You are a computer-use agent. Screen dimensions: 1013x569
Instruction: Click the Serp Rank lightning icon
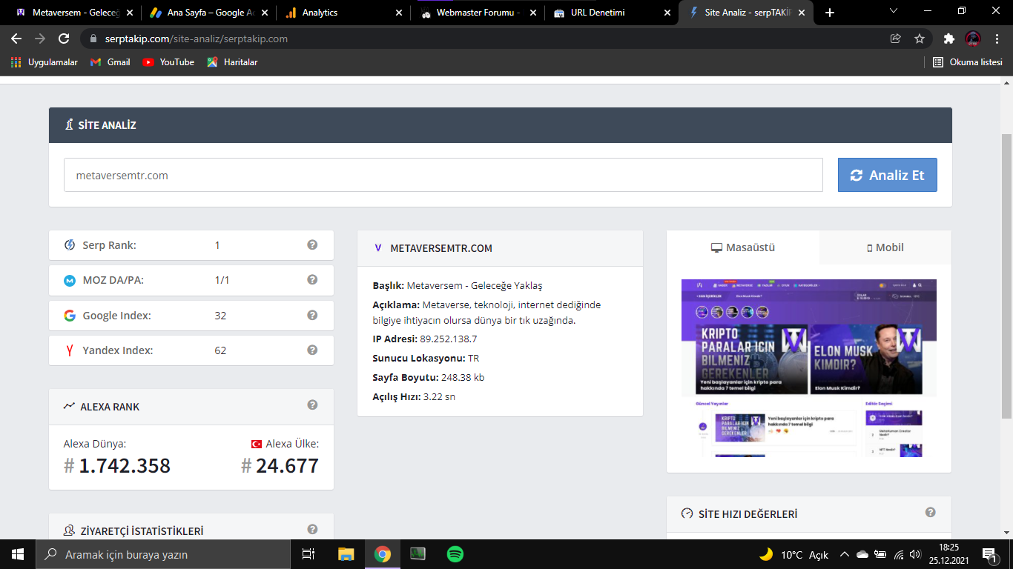pos(70,245)
